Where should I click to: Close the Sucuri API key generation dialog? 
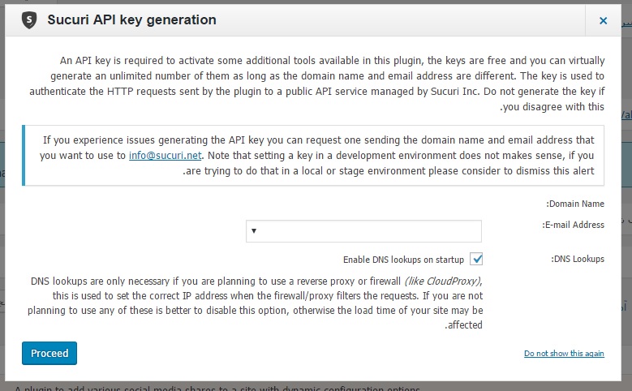coord(603,20)
